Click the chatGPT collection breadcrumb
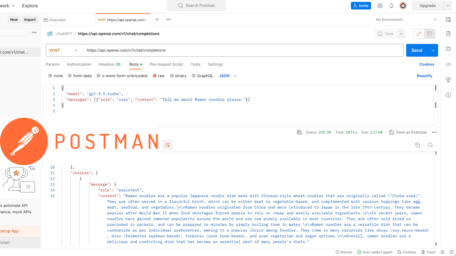The image size is (456, 256). pyautogui.click(x=64, y=34)
